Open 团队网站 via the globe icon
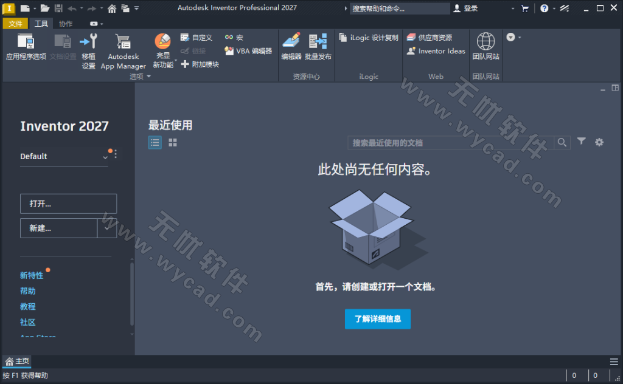This screenshot has height=384, width=623. coord(485,49)
